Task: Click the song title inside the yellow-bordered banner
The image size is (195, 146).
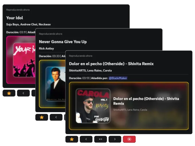Action: [x=146, y=101]
